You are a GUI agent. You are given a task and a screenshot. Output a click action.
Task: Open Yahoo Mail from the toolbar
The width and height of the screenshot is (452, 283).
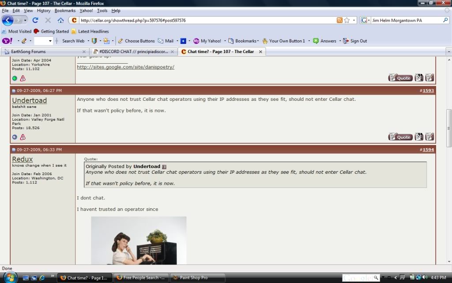[166, 41]
